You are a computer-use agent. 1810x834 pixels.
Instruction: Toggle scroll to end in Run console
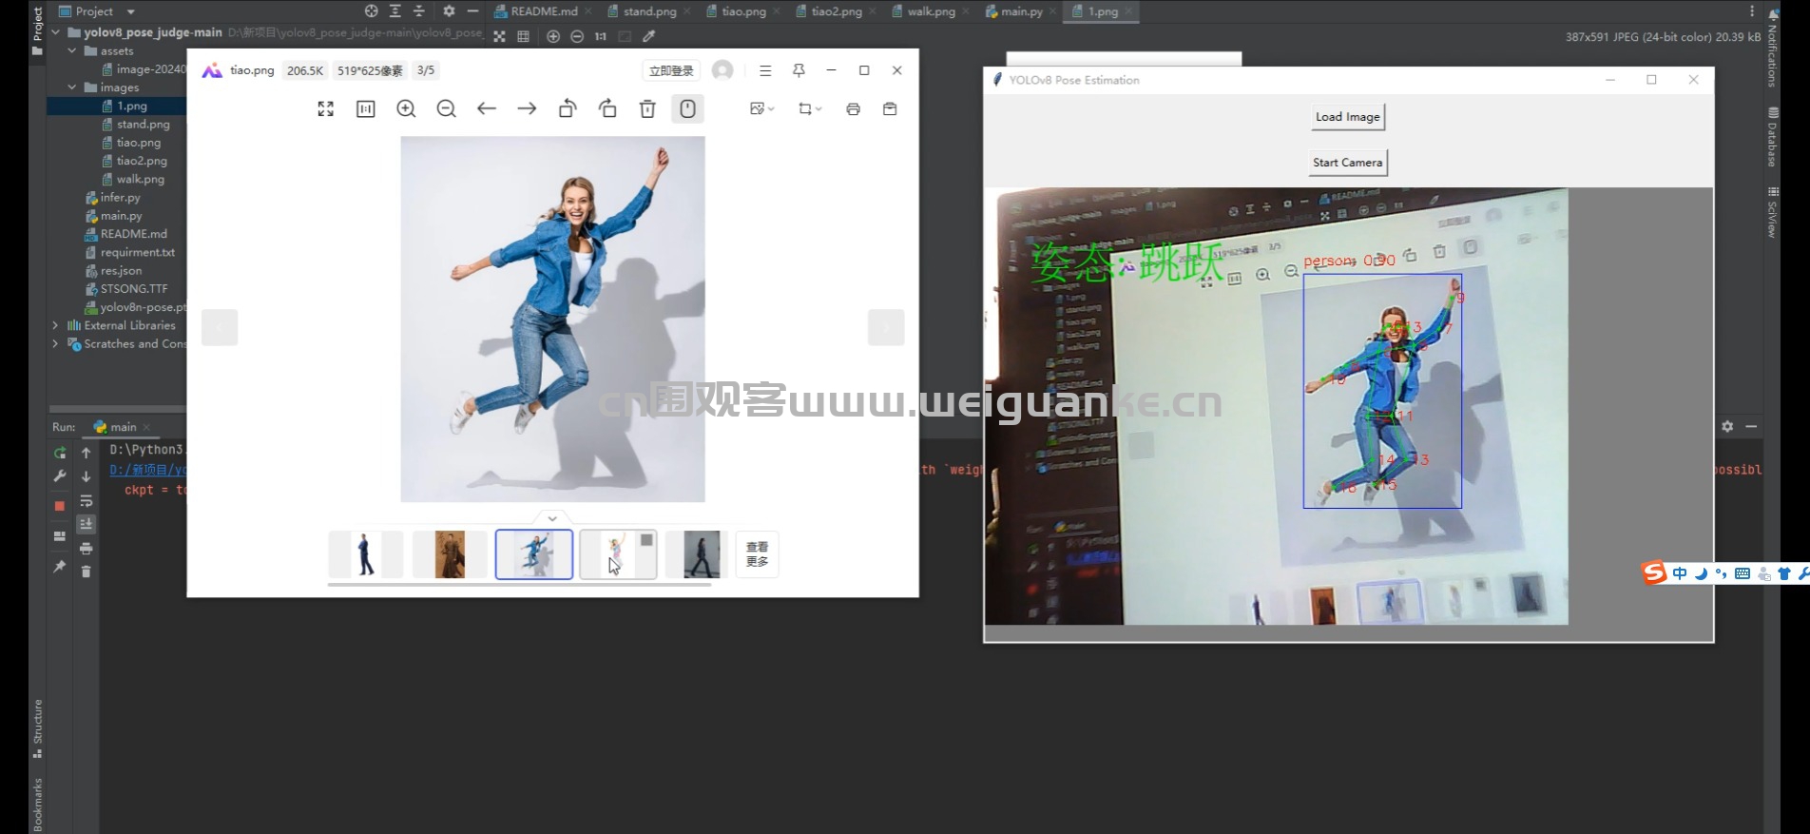click(86, 524)
